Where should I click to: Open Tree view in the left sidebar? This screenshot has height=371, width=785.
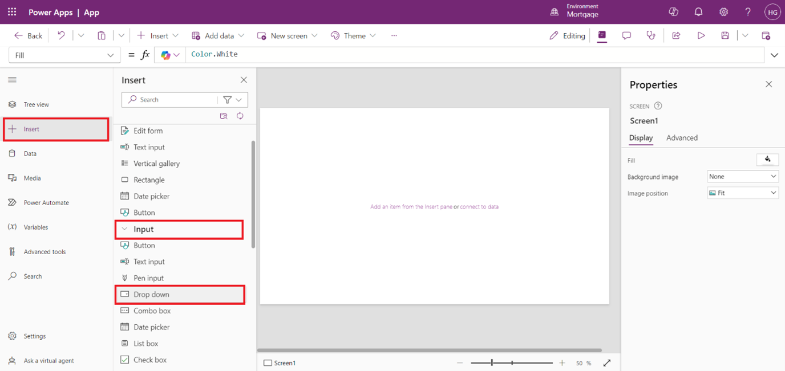pyautogui.click(x=37, y=104)
